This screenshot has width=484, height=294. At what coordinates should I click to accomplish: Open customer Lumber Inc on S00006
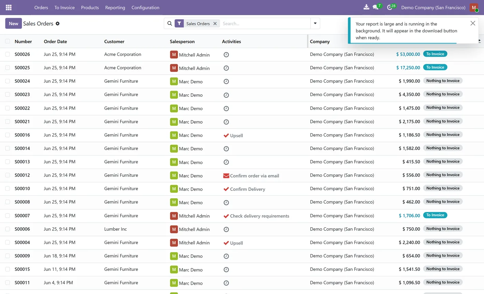click(115, 229)
